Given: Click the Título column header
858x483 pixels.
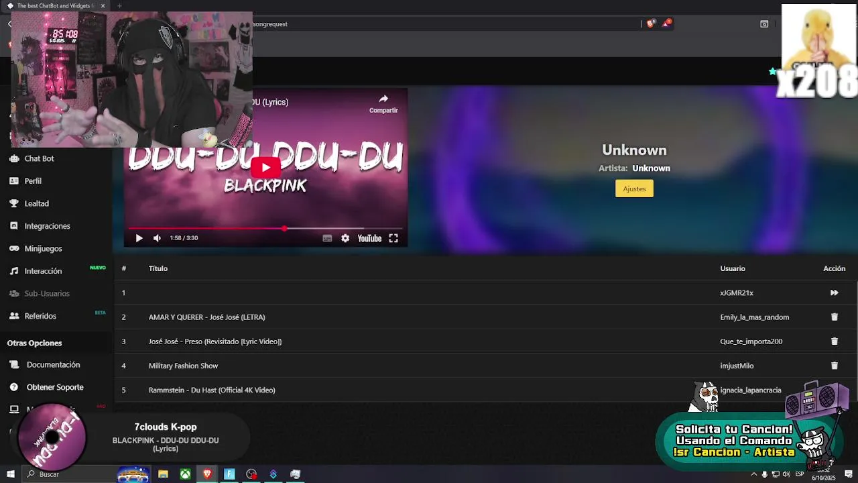Looking at the screenshot, I should (x=158, y=268).
